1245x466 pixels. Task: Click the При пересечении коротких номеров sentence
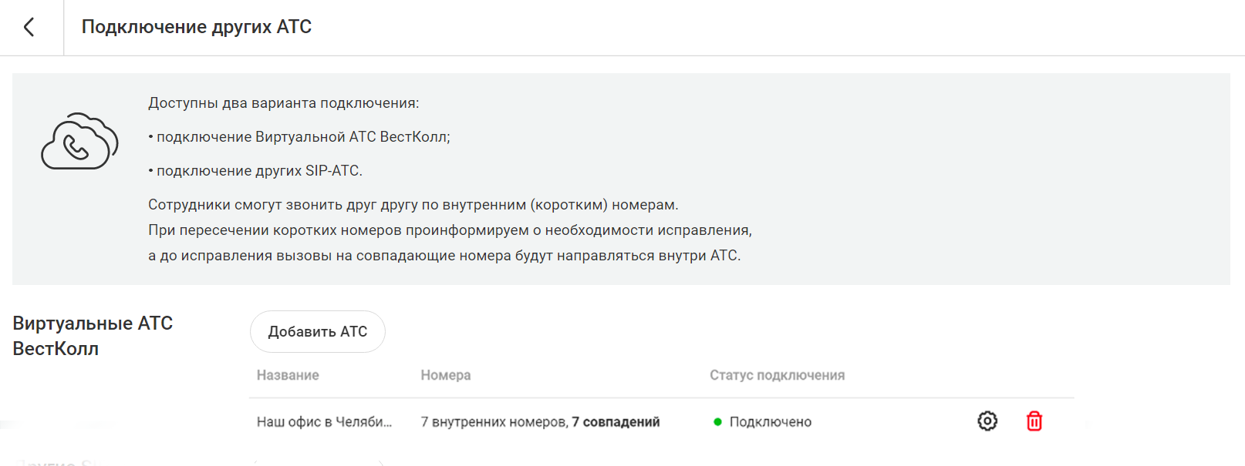point(450,230)
